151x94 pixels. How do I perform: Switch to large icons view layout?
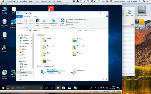[107, 79]
